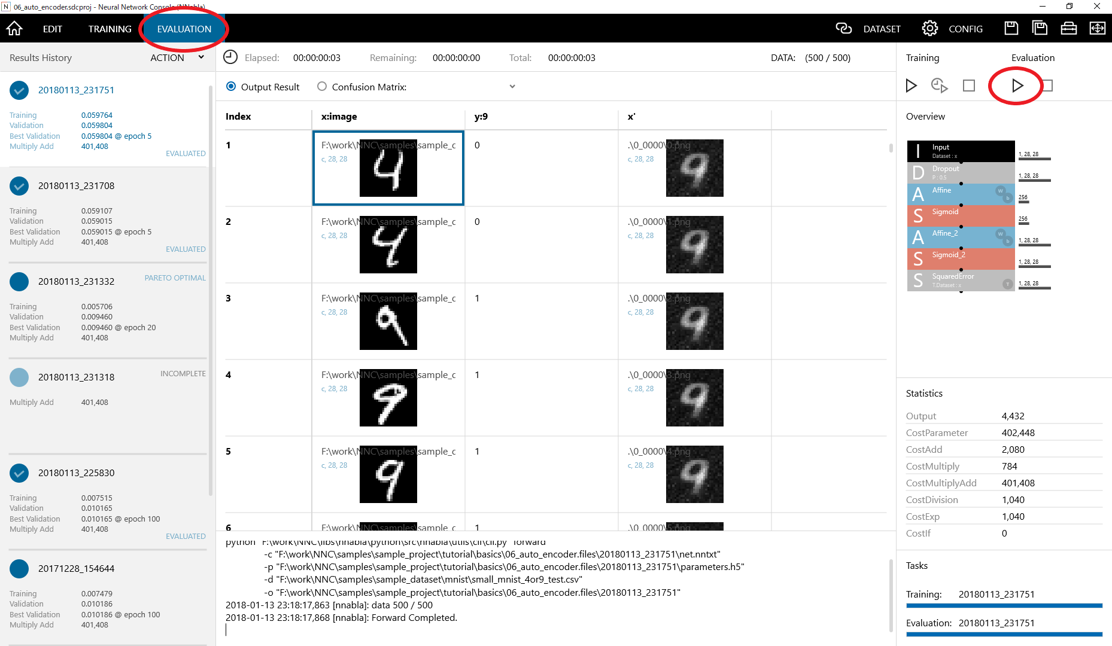1112x646 pixels.
Task: Select the Sigmoid_2 layer in Overview
Action: coord(961,258)
